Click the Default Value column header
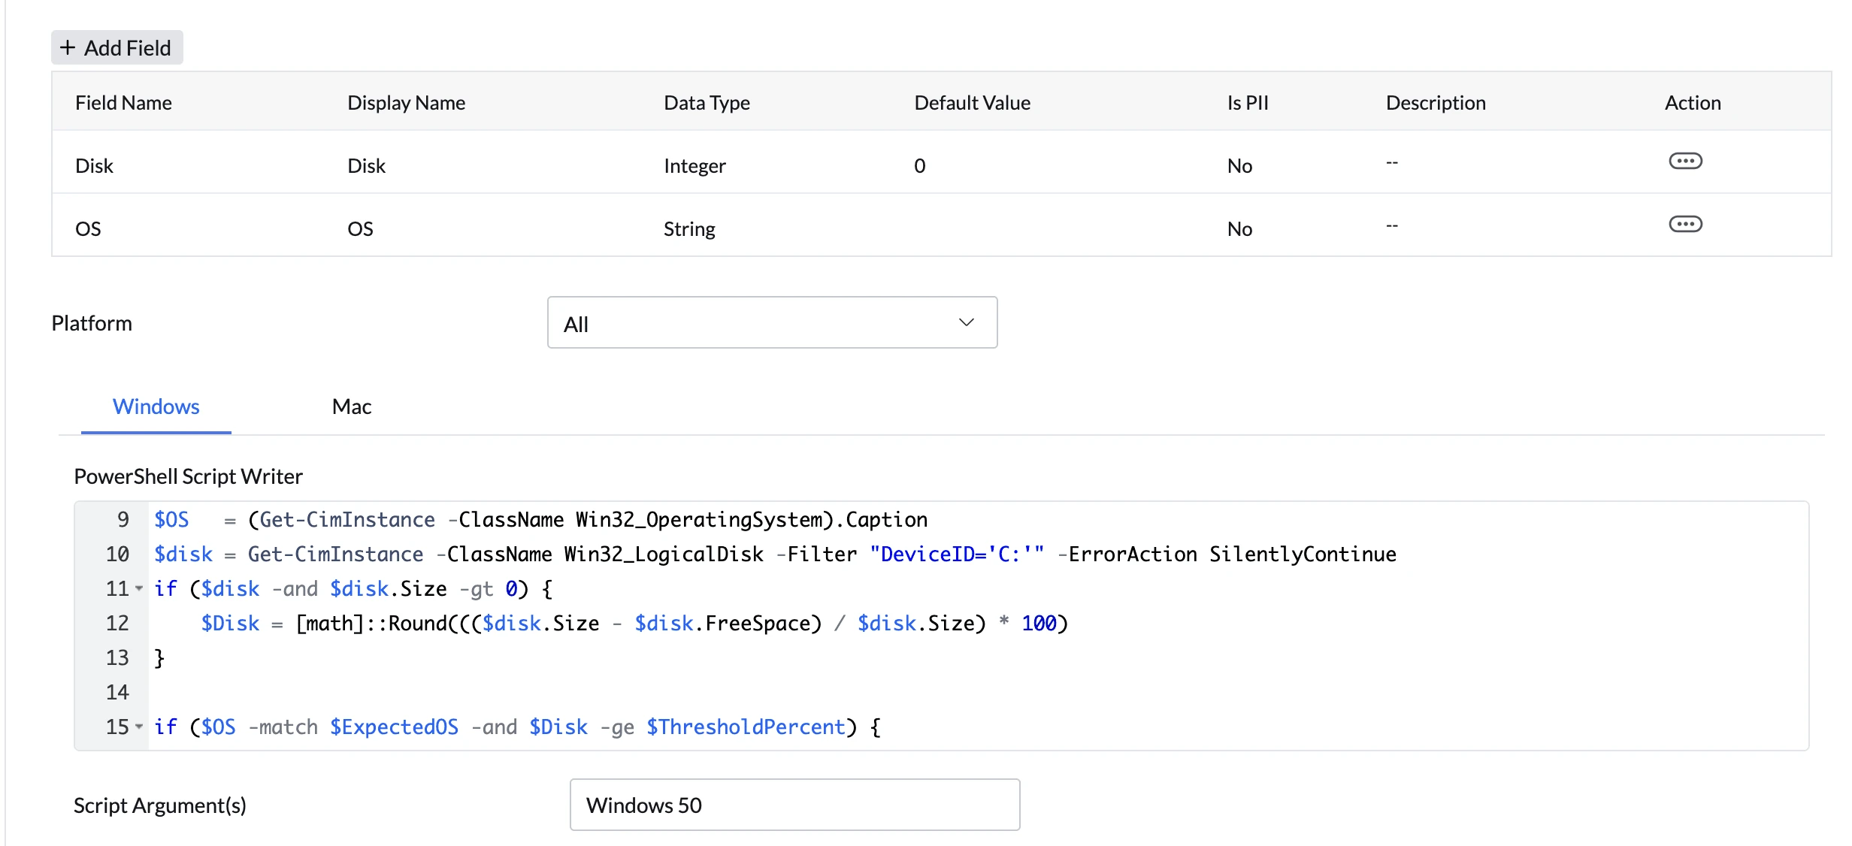The height and width of the screenshot is (846, 1852). pos(972,103)
